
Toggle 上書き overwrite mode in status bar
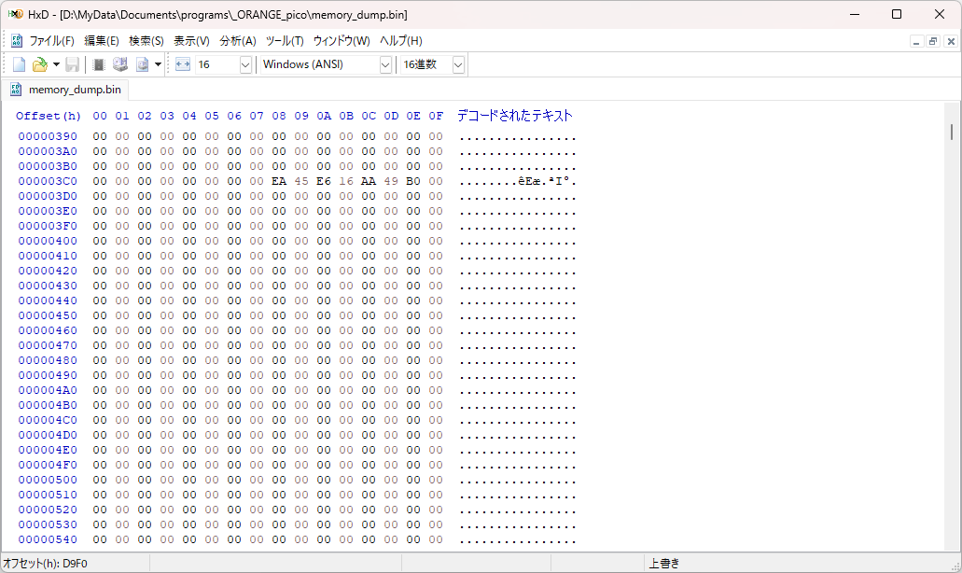point(665,564)
